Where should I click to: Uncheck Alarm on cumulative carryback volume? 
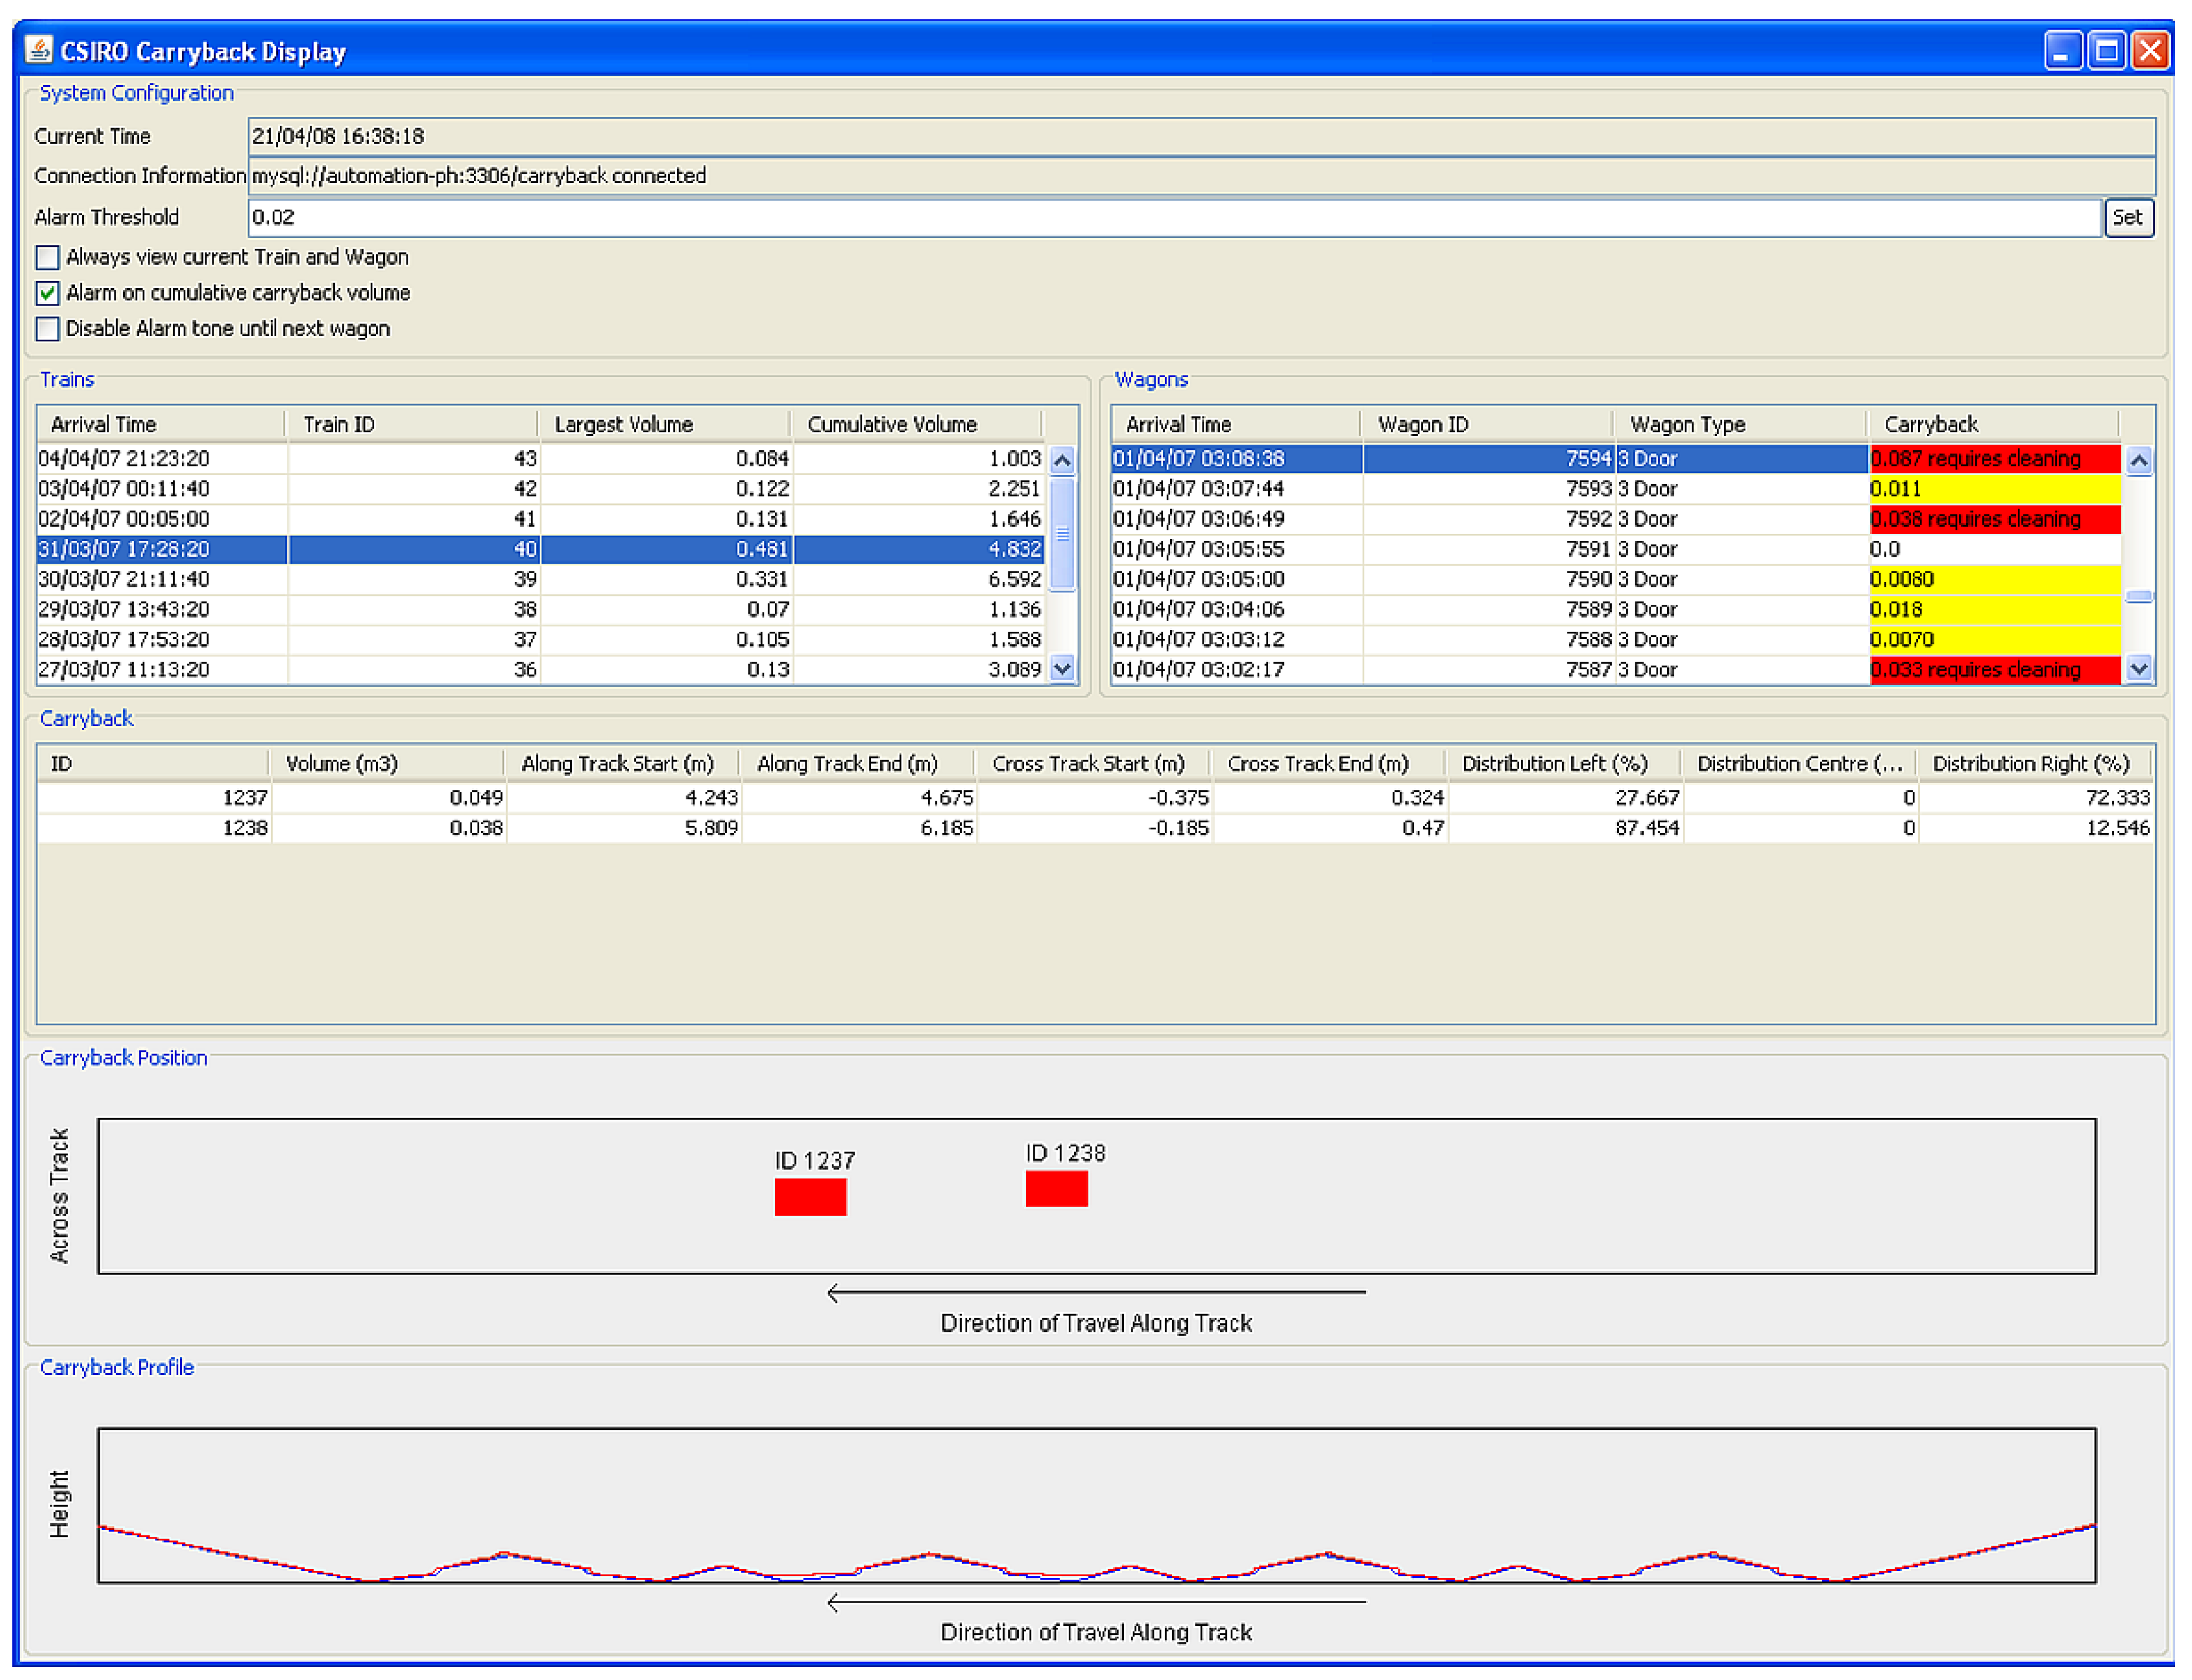[47, 293]
